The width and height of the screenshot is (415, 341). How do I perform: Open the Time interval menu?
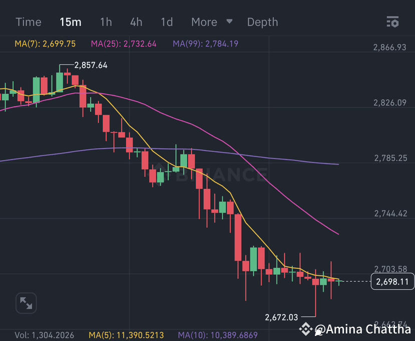29,22
